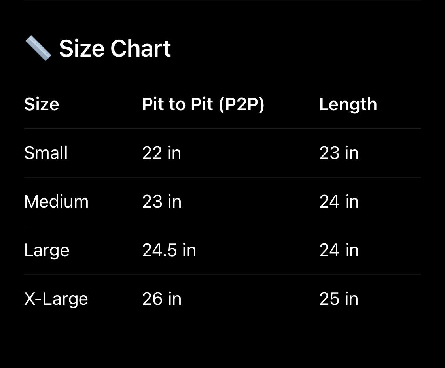Click the word Chart in the heading
Image resolution: width=445 pixels, height=368 pixels.
click(140, 49)
